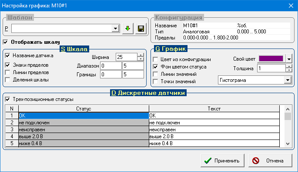Select the неисправен status cell
This screenshot has width=298, height=172.
(84, 130)
